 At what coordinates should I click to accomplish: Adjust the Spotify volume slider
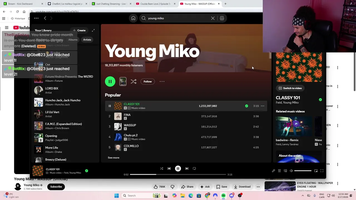point(303,171)
